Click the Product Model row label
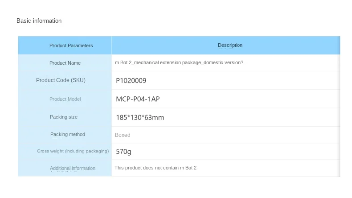 [x=65, y=99]
